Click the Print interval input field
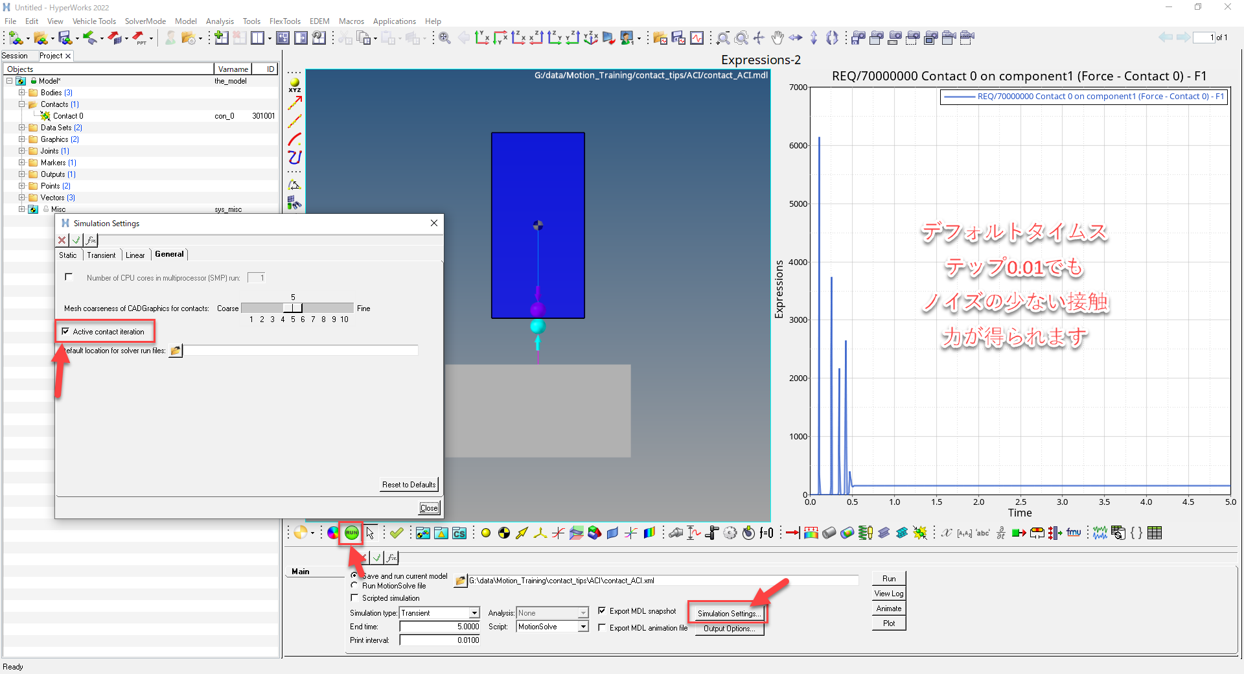Viewport: 1244px width, 674px height. click(440, 640)
